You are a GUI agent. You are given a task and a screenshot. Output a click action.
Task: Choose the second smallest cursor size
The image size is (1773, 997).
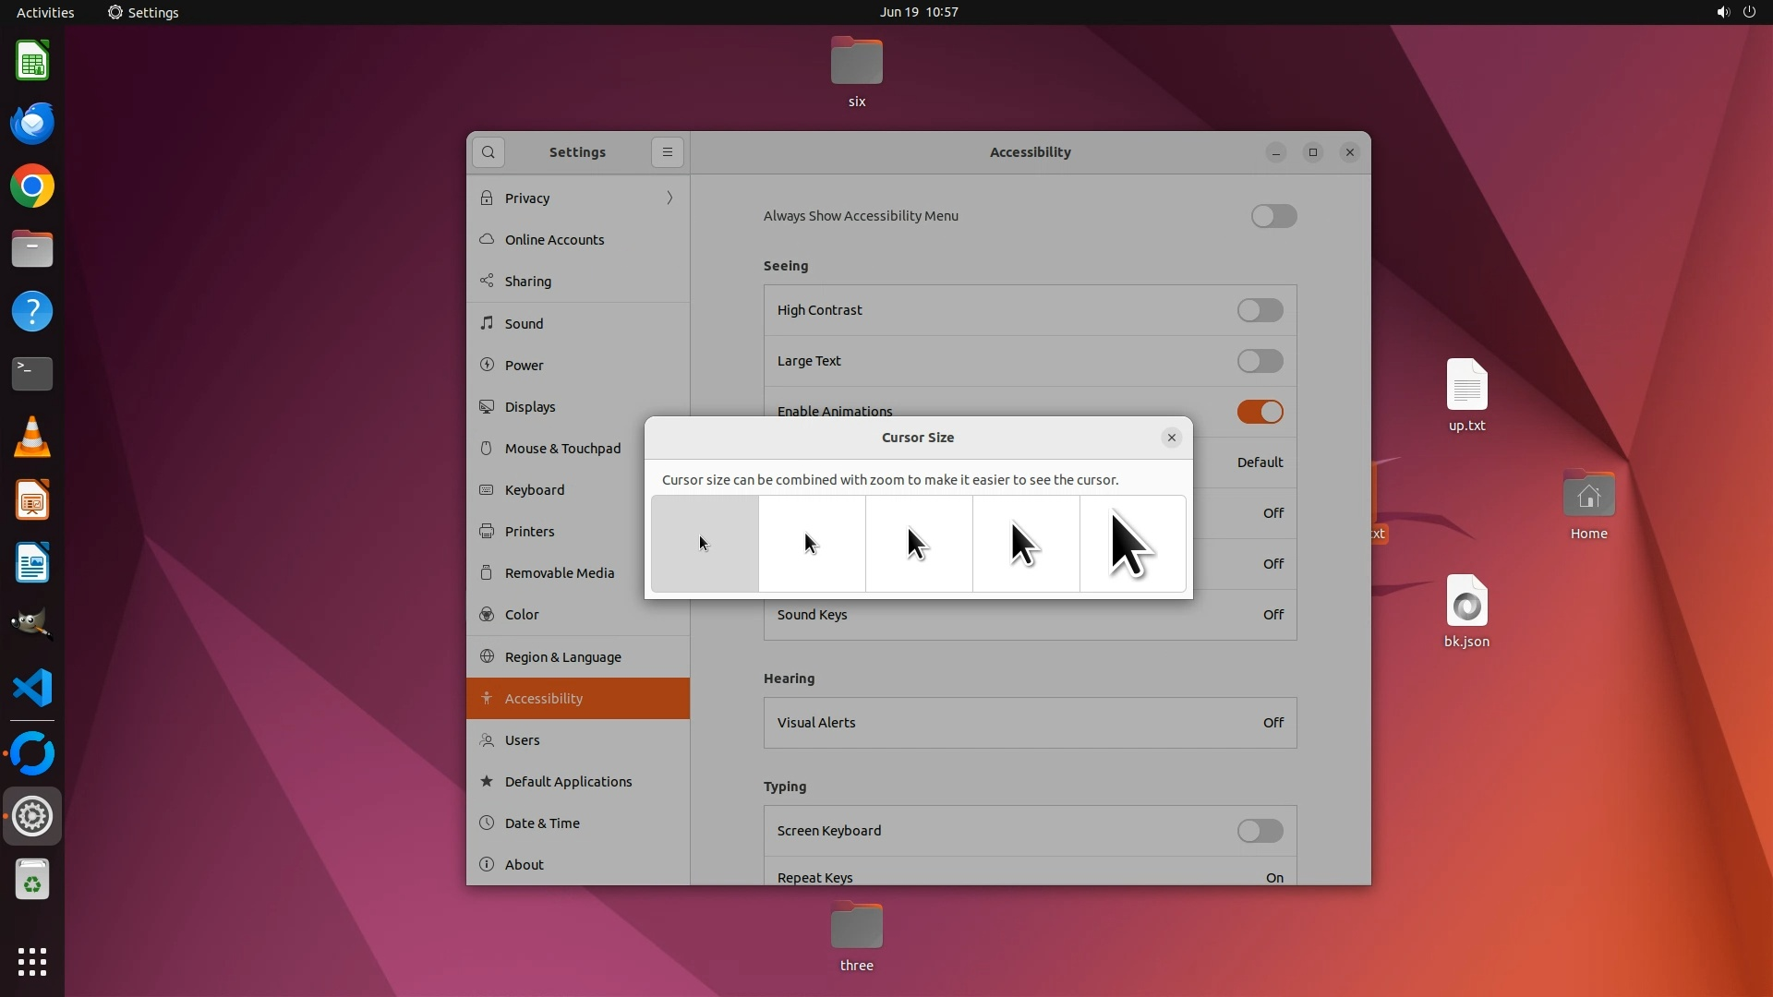point(812,544)
